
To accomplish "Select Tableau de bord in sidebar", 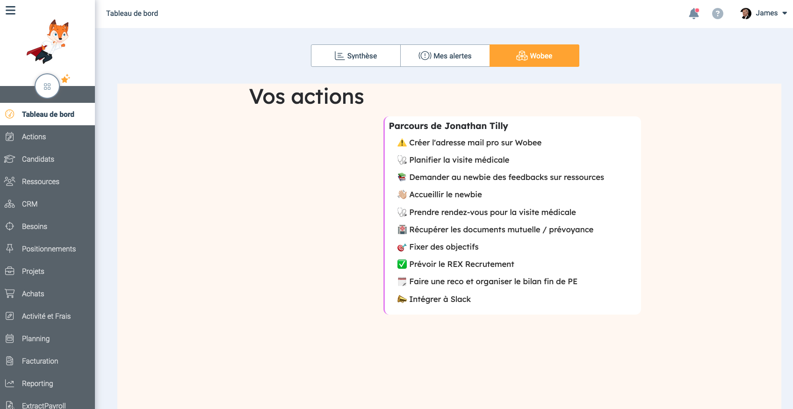I will (48, 114).
